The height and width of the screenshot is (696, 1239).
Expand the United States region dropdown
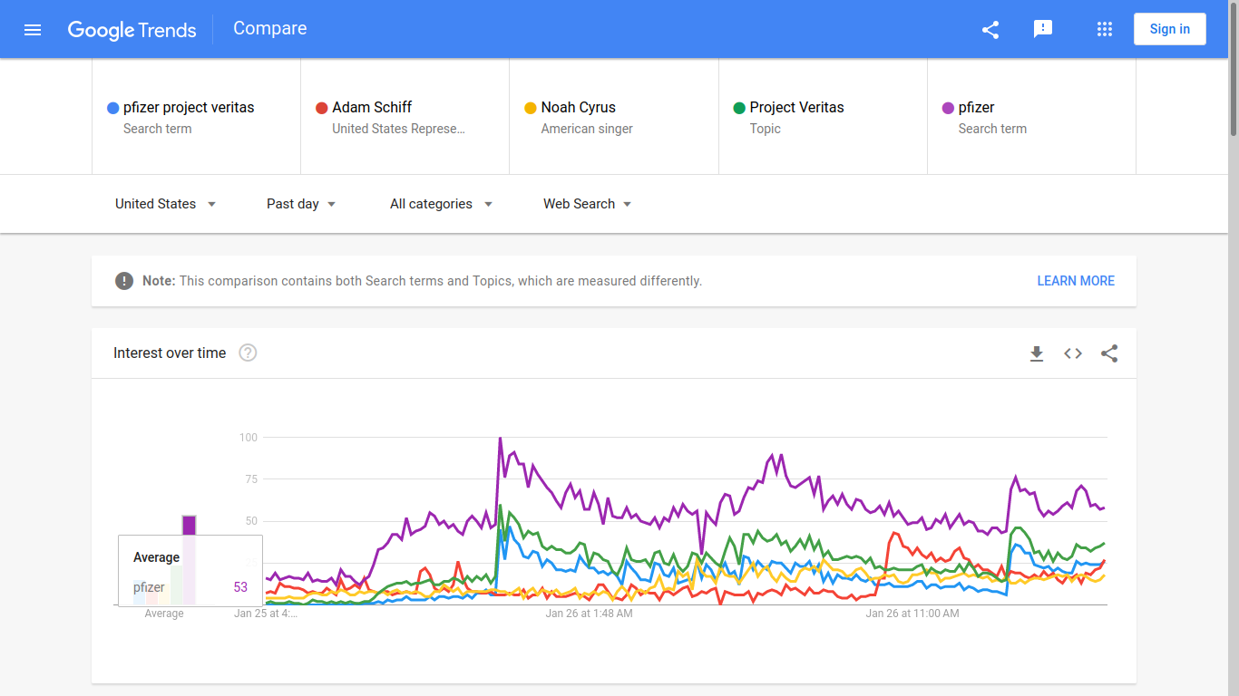[165, 204]
